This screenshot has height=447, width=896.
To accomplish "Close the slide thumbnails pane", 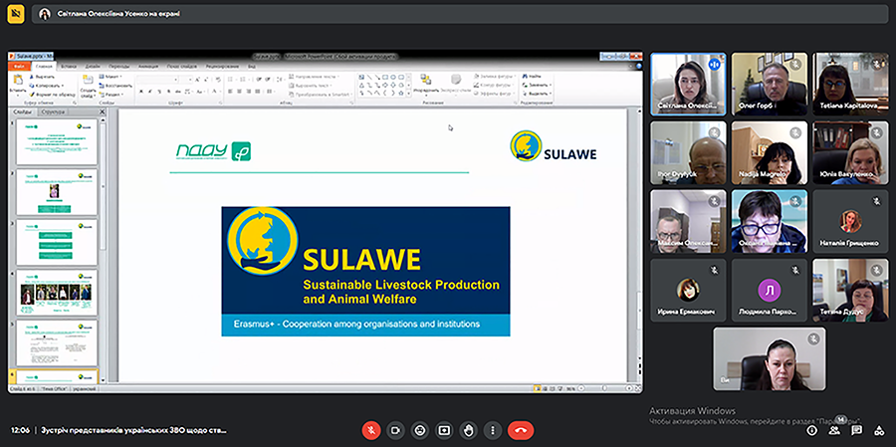I will tap(103, 112).
